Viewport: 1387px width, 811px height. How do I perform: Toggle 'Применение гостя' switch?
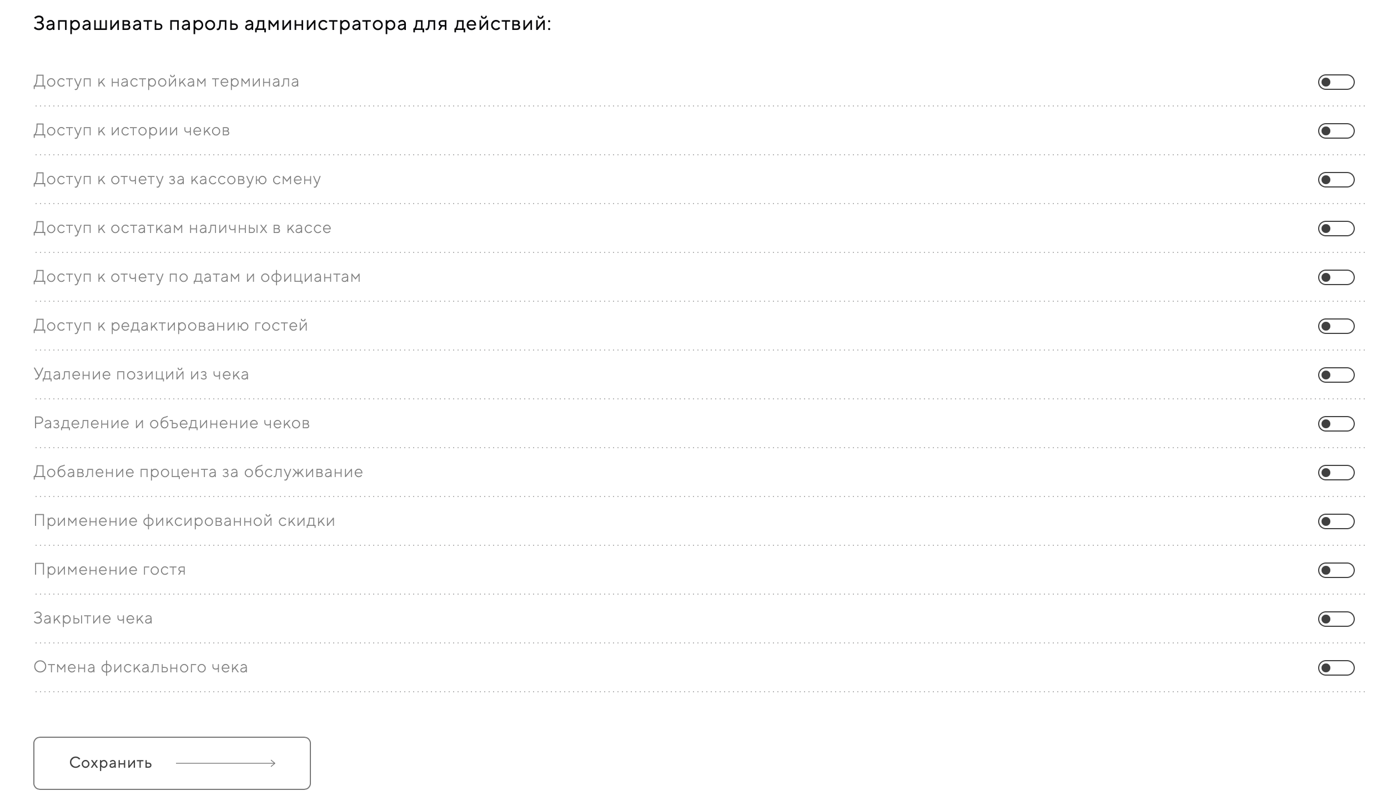[1336, 571]
